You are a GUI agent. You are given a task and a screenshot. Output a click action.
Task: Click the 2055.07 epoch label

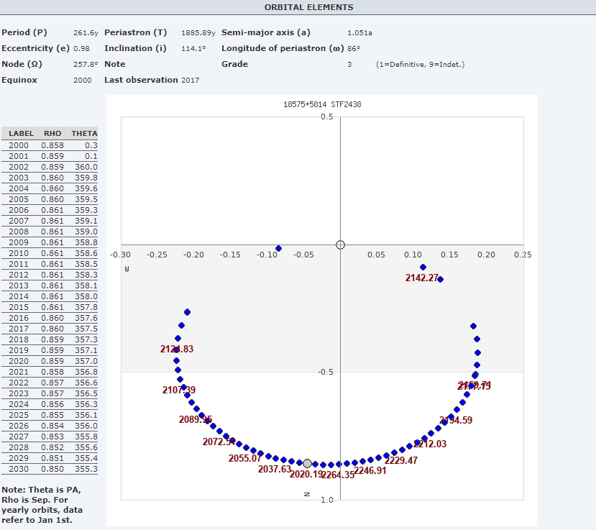245,458
